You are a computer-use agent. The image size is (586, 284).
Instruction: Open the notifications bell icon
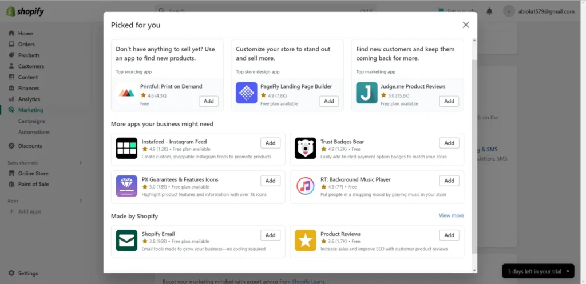tap(489, 11)
